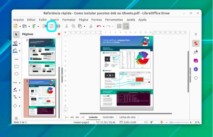
Task: Open arrow styles dropdown
Action: pos(20,83)
